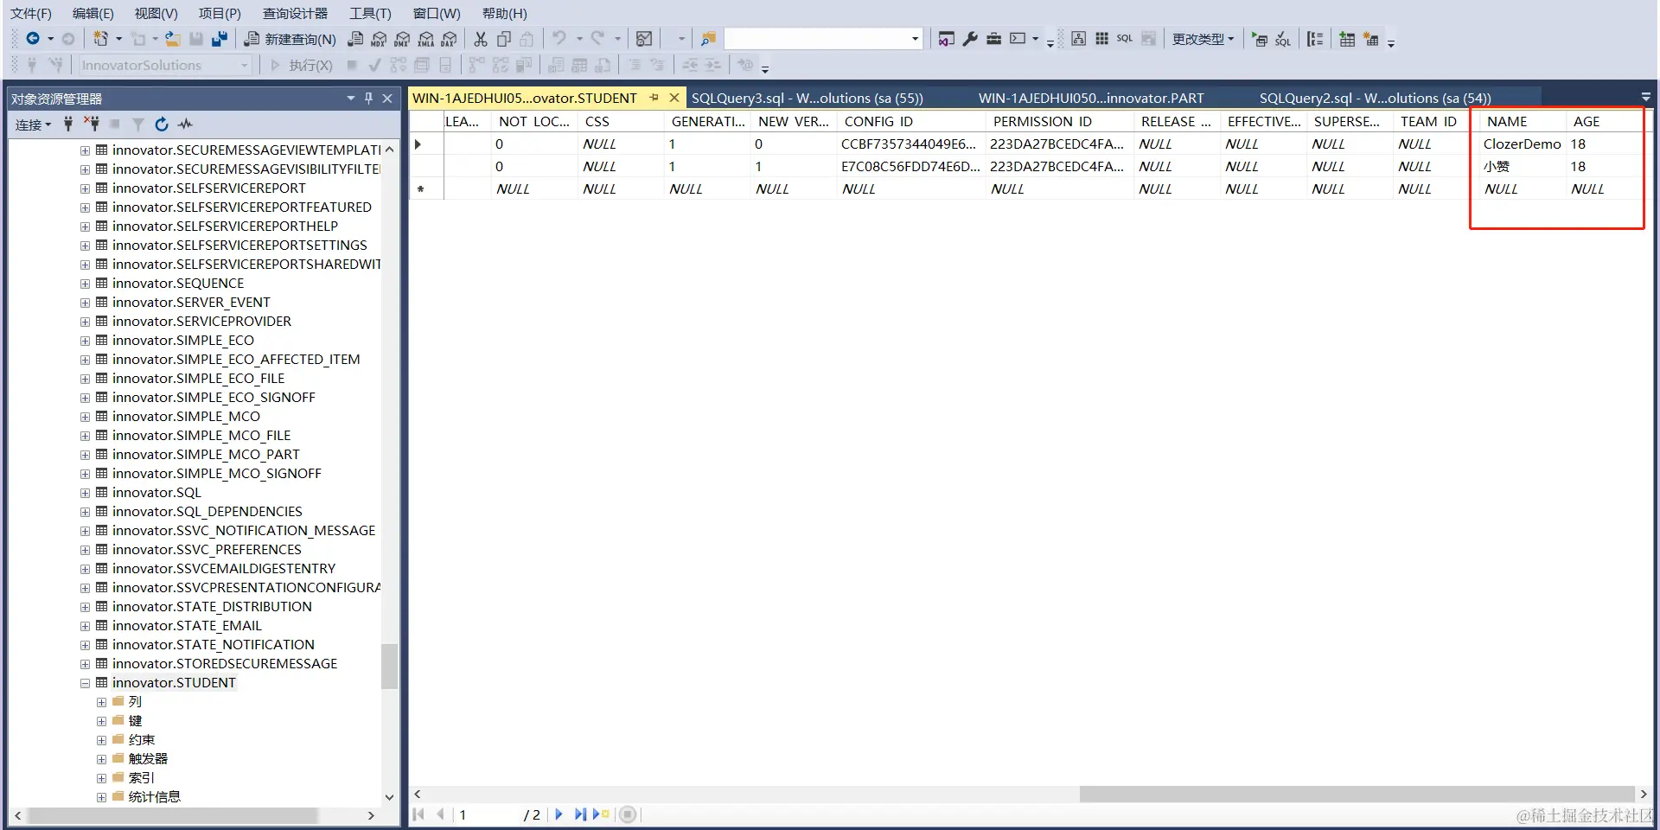Open the 工具(T) menu
Viewport: 1660px width, 830px height.
(370, 13)
